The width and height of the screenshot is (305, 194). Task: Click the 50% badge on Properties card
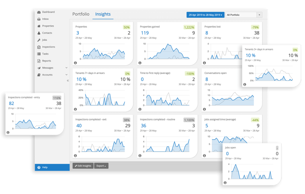click(127, 27)
